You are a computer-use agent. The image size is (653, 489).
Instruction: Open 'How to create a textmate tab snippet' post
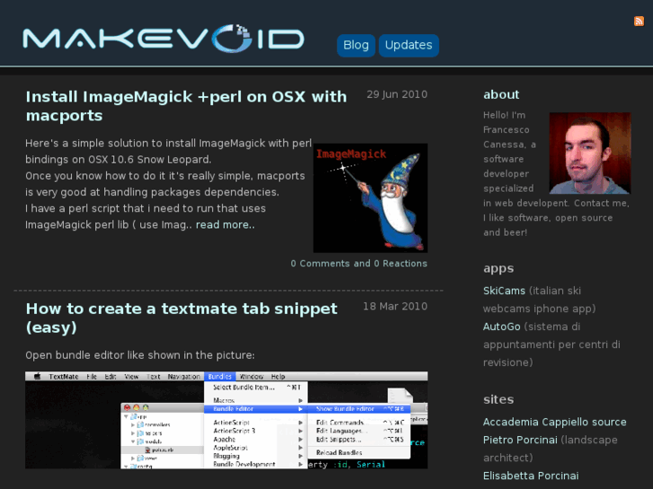181,318
